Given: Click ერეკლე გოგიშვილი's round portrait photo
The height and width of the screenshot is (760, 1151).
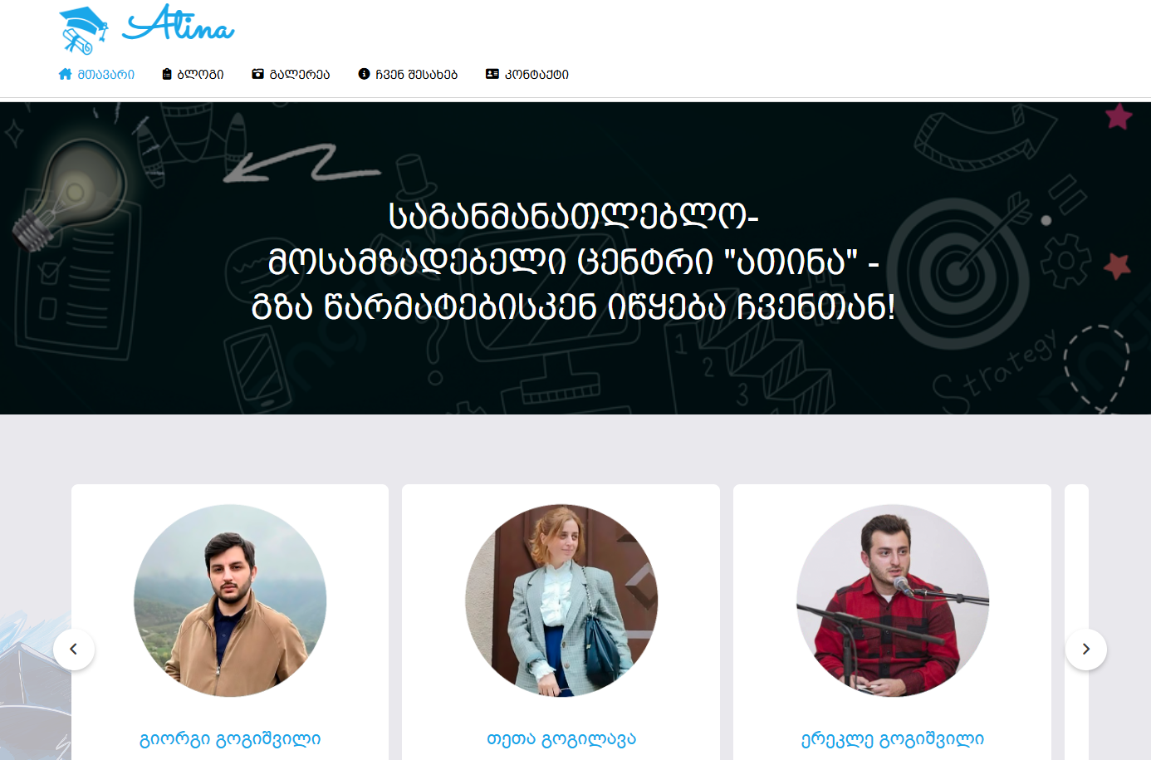Looking at the screenshot, I should (893, 601).
